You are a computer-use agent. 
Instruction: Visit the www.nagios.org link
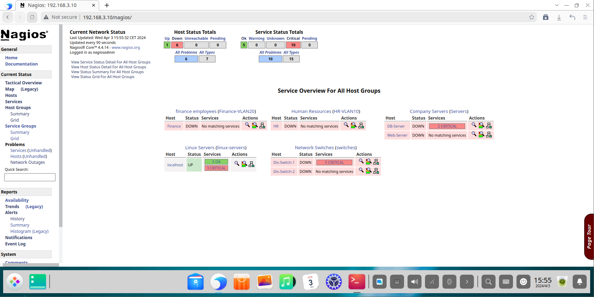pos(126,47)
